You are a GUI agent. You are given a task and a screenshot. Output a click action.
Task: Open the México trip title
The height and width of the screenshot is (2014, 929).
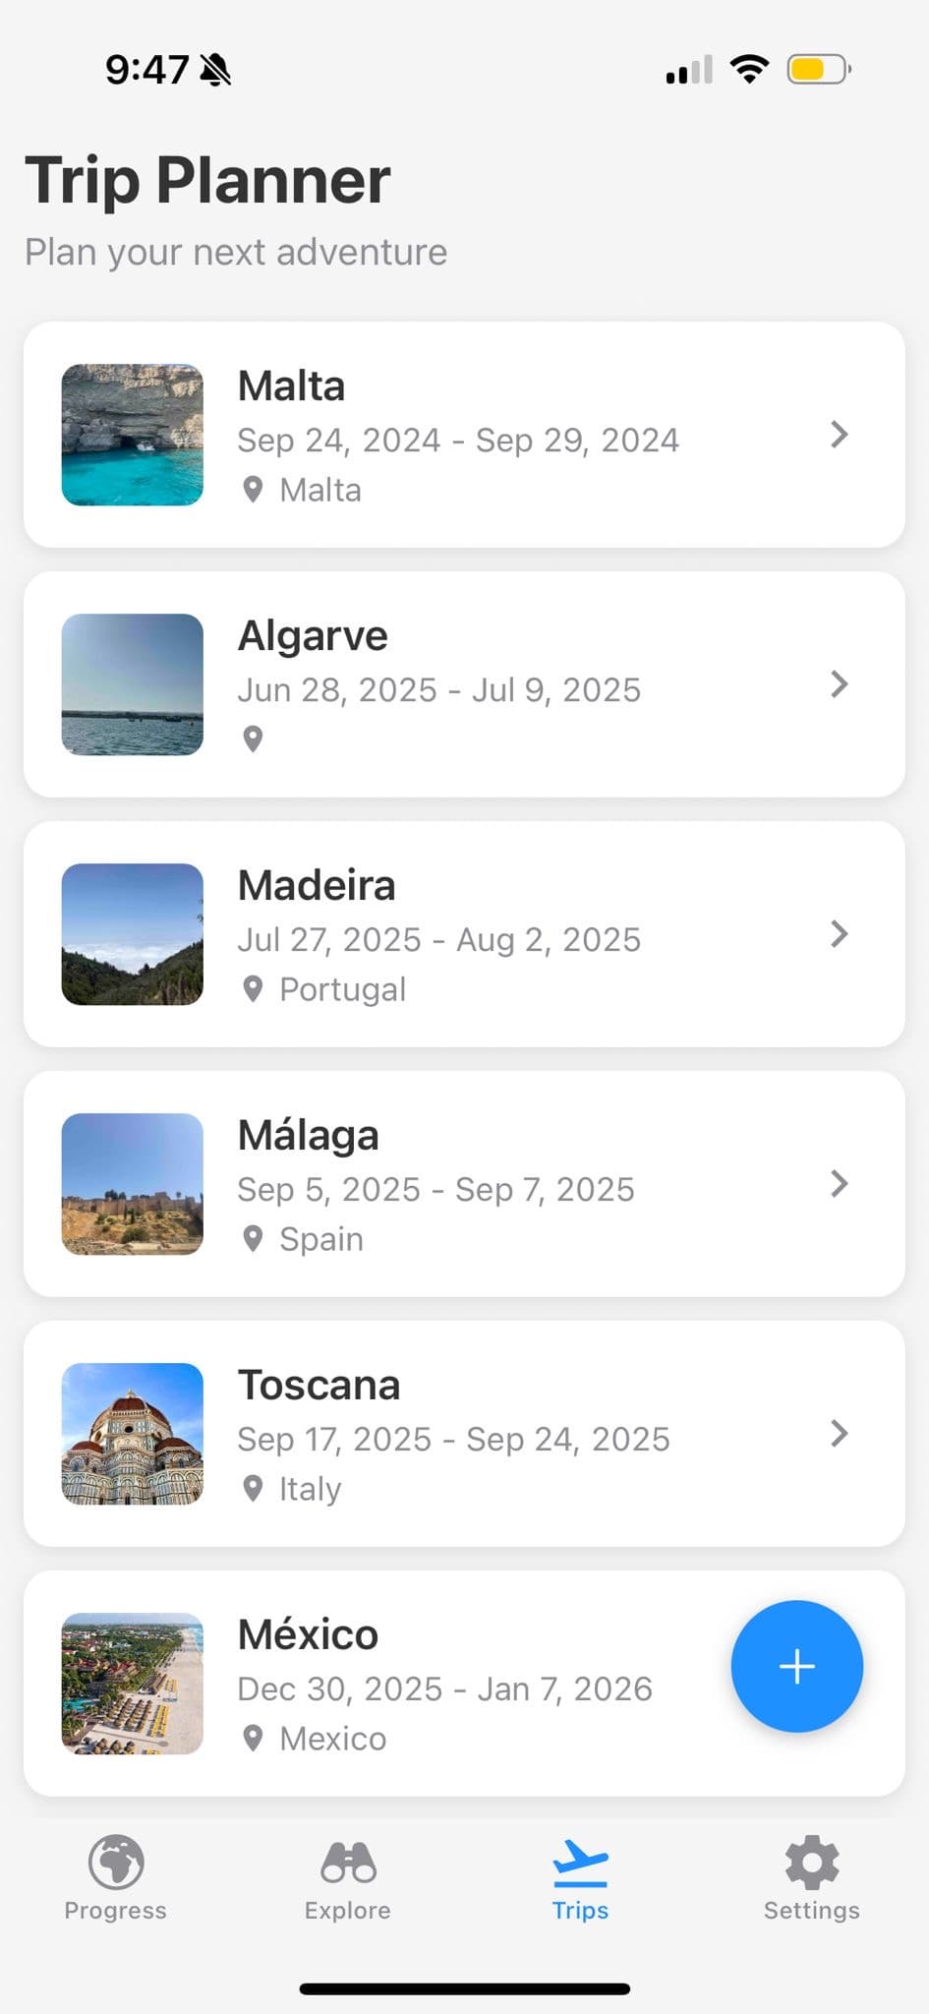pos(308,1634)
